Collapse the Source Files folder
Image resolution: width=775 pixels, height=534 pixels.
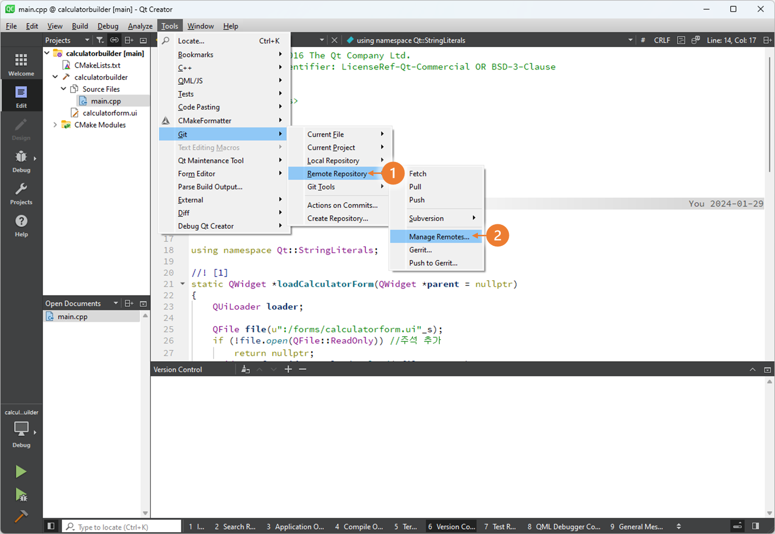(x=63, y=89)
